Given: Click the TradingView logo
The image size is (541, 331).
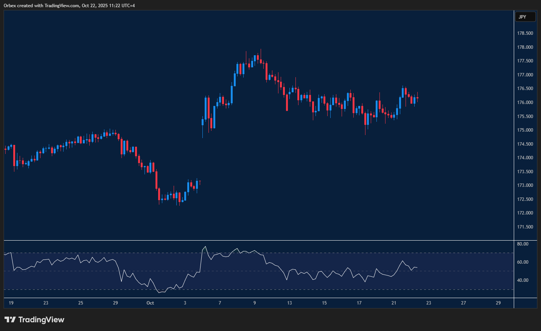Looking at the screenshot, I should click(x=34, y=320).
